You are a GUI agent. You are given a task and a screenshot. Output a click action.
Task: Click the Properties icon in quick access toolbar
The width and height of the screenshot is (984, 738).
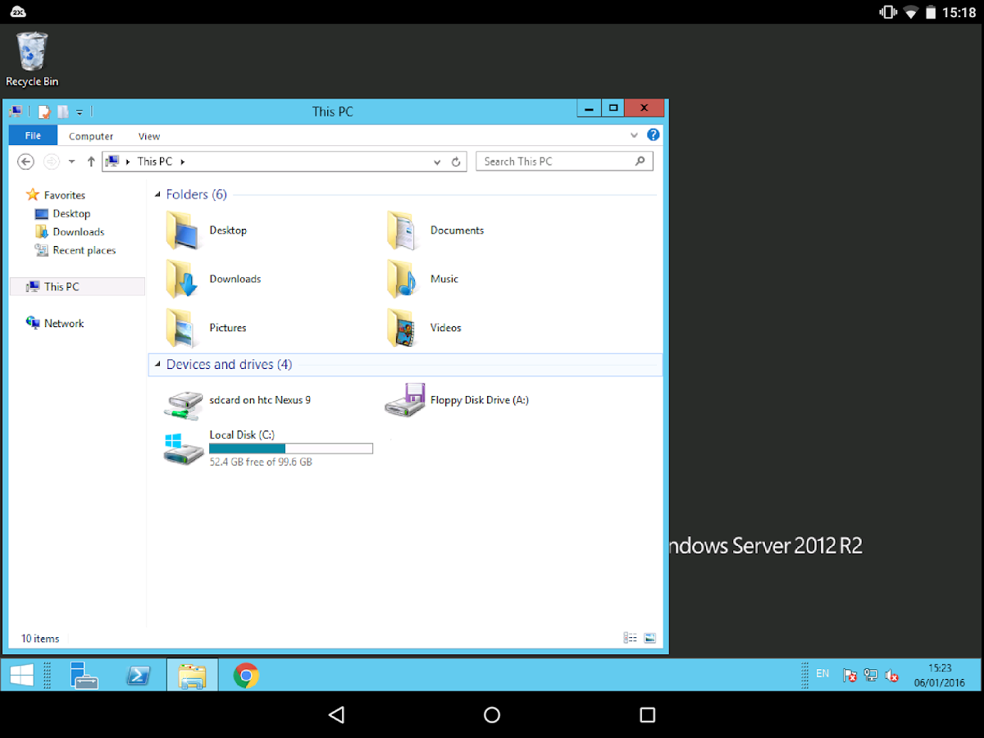click(x=44, y=112)
